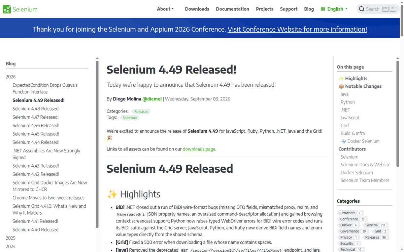Select Conference category tag
Image resolution: width=404 pixels, height=252 pixels.
(351, 219)
